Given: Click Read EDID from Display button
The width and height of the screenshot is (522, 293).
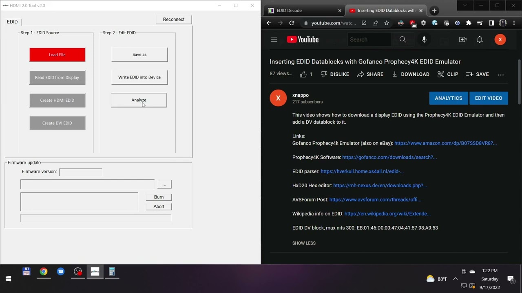Looking at the screenshot, I should click(x=57, y=77).
